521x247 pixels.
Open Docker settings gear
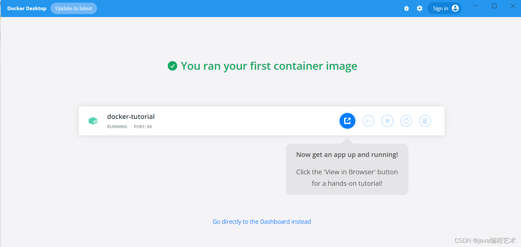pos(419,9)
